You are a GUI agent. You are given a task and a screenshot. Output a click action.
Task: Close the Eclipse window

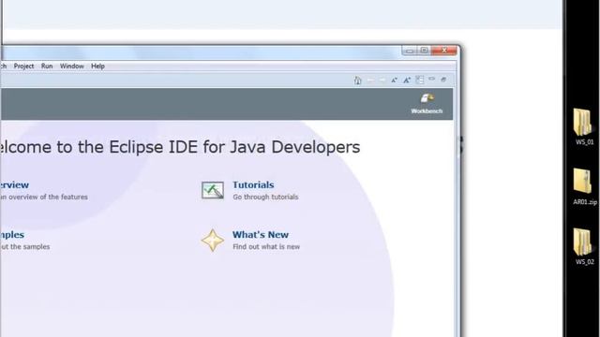(443, 51)
